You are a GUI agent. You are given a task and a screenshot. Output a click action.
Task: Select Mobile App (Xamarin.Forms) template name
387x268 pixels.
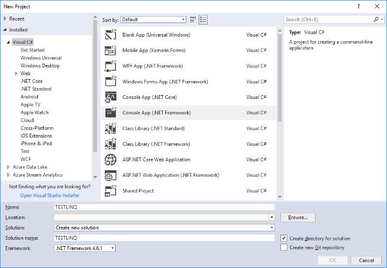(x=154, y=50)
